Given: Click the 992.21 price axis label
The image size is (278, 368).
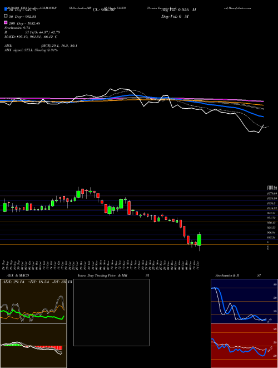Looking at the screenshot, I should (272, 213).
